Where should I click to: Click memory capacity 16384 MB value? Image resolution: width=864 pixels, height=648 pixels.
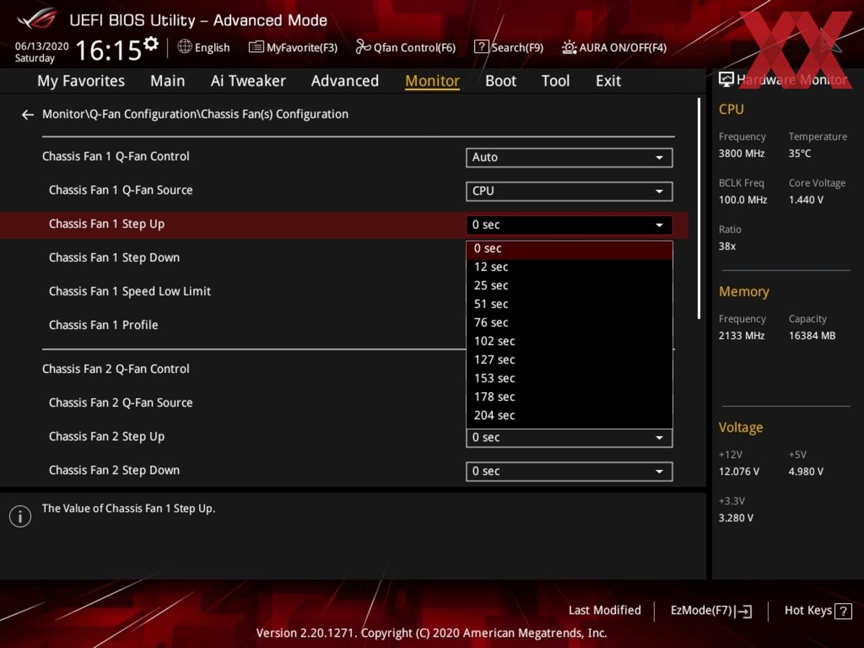pyautogui.click(x=812, y=335)
